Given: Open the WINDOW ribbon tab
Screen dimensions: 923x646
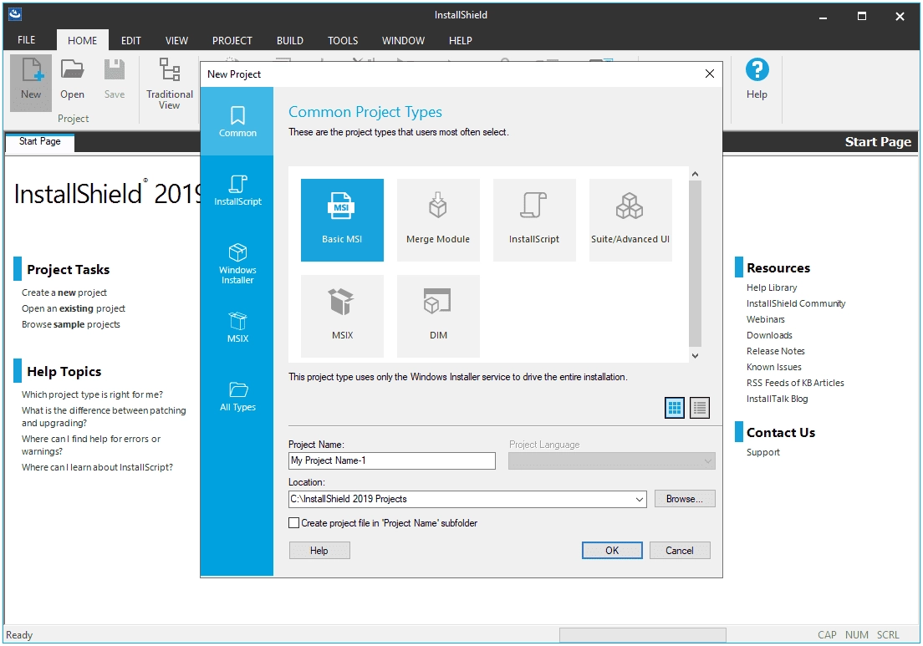Looking at the screenshot, I should 403,40.
